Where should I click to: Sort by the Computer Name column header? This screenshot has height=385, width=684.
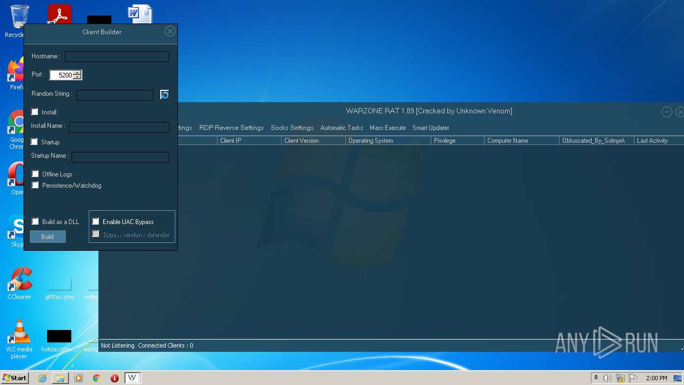coord(522,141)
